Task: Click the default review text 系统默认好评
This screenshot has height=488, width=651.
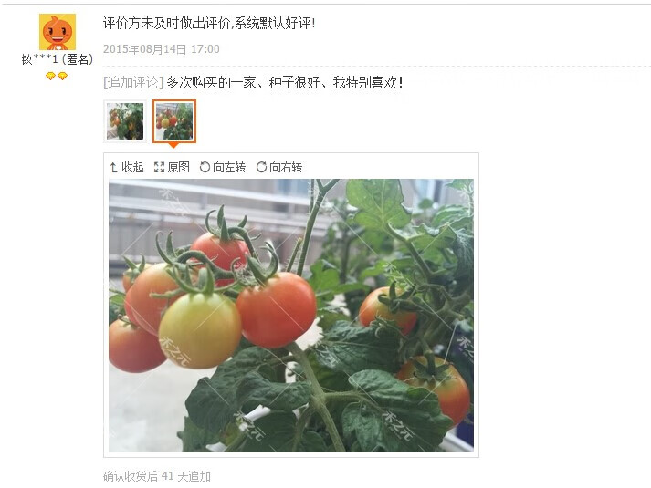Action: point(272,23)
